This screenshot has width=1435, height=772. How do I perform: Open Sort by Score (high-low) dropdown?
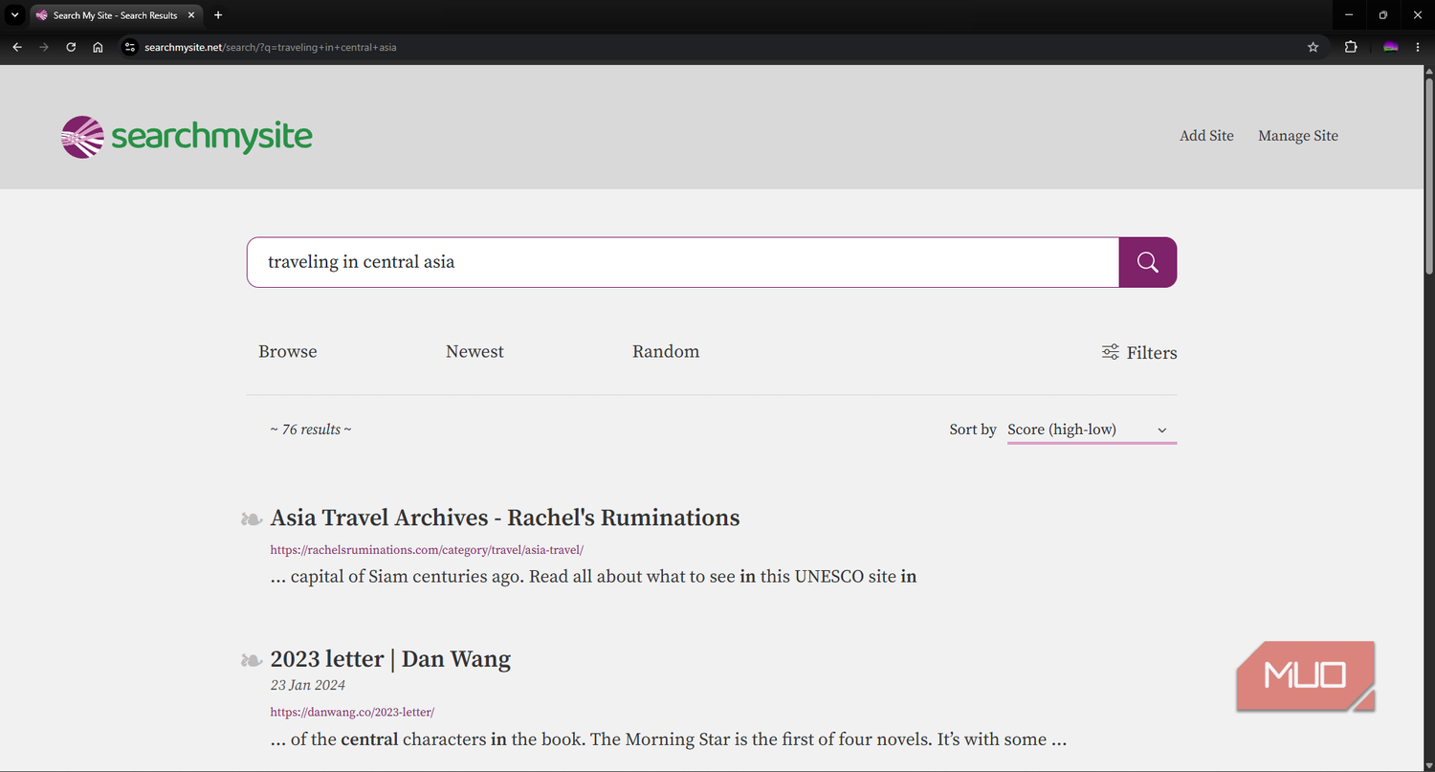[1092, 430]
